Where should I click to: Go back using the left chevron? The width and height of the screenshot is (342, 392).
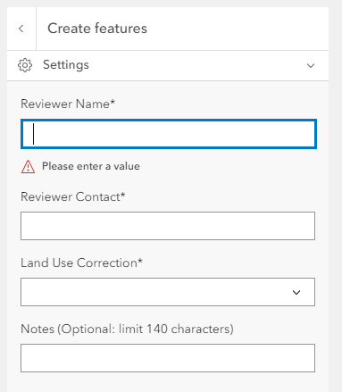[21, 29]
